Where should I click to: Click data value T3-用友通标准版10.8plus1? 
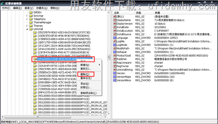tap(169, 20)
